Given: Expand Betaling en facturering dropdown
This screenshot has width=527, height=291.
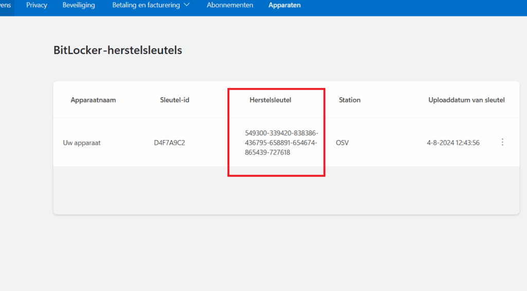Looking at the screenshot, I should tap(151, 5).
